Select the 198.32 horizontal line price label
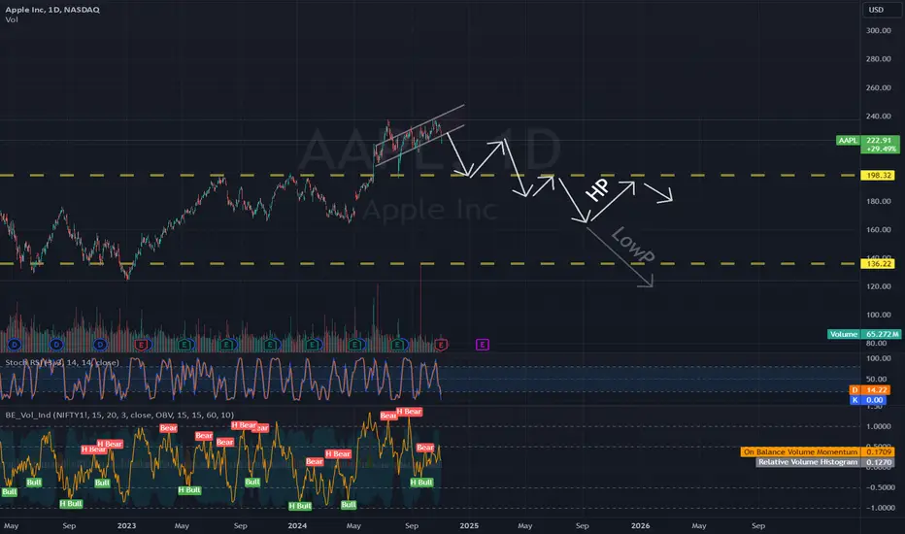The image size is (905, 534). click(878, 175)
